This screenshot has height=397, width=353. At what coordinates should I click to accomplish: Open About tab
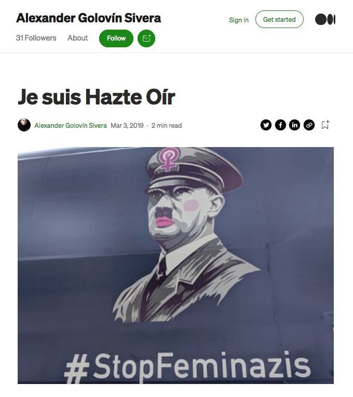77,38
